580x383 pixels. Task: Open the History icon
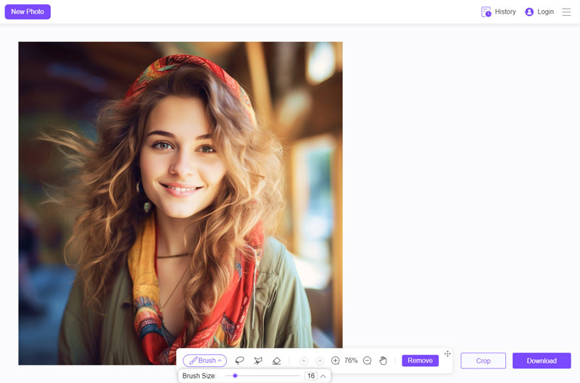[486, 12]
